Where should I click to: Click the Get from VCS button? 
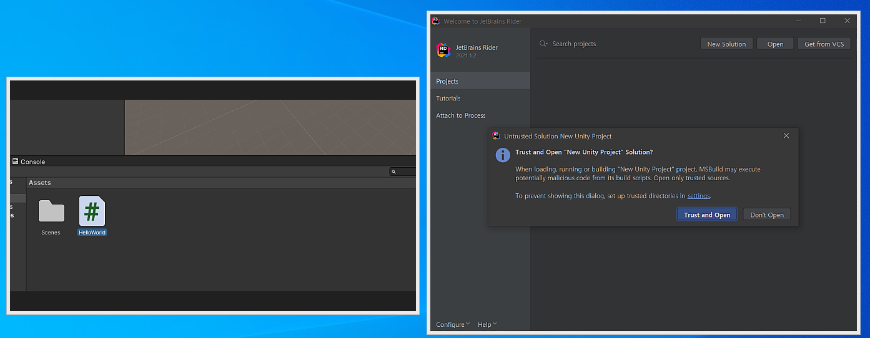click(x=824, y=44)
